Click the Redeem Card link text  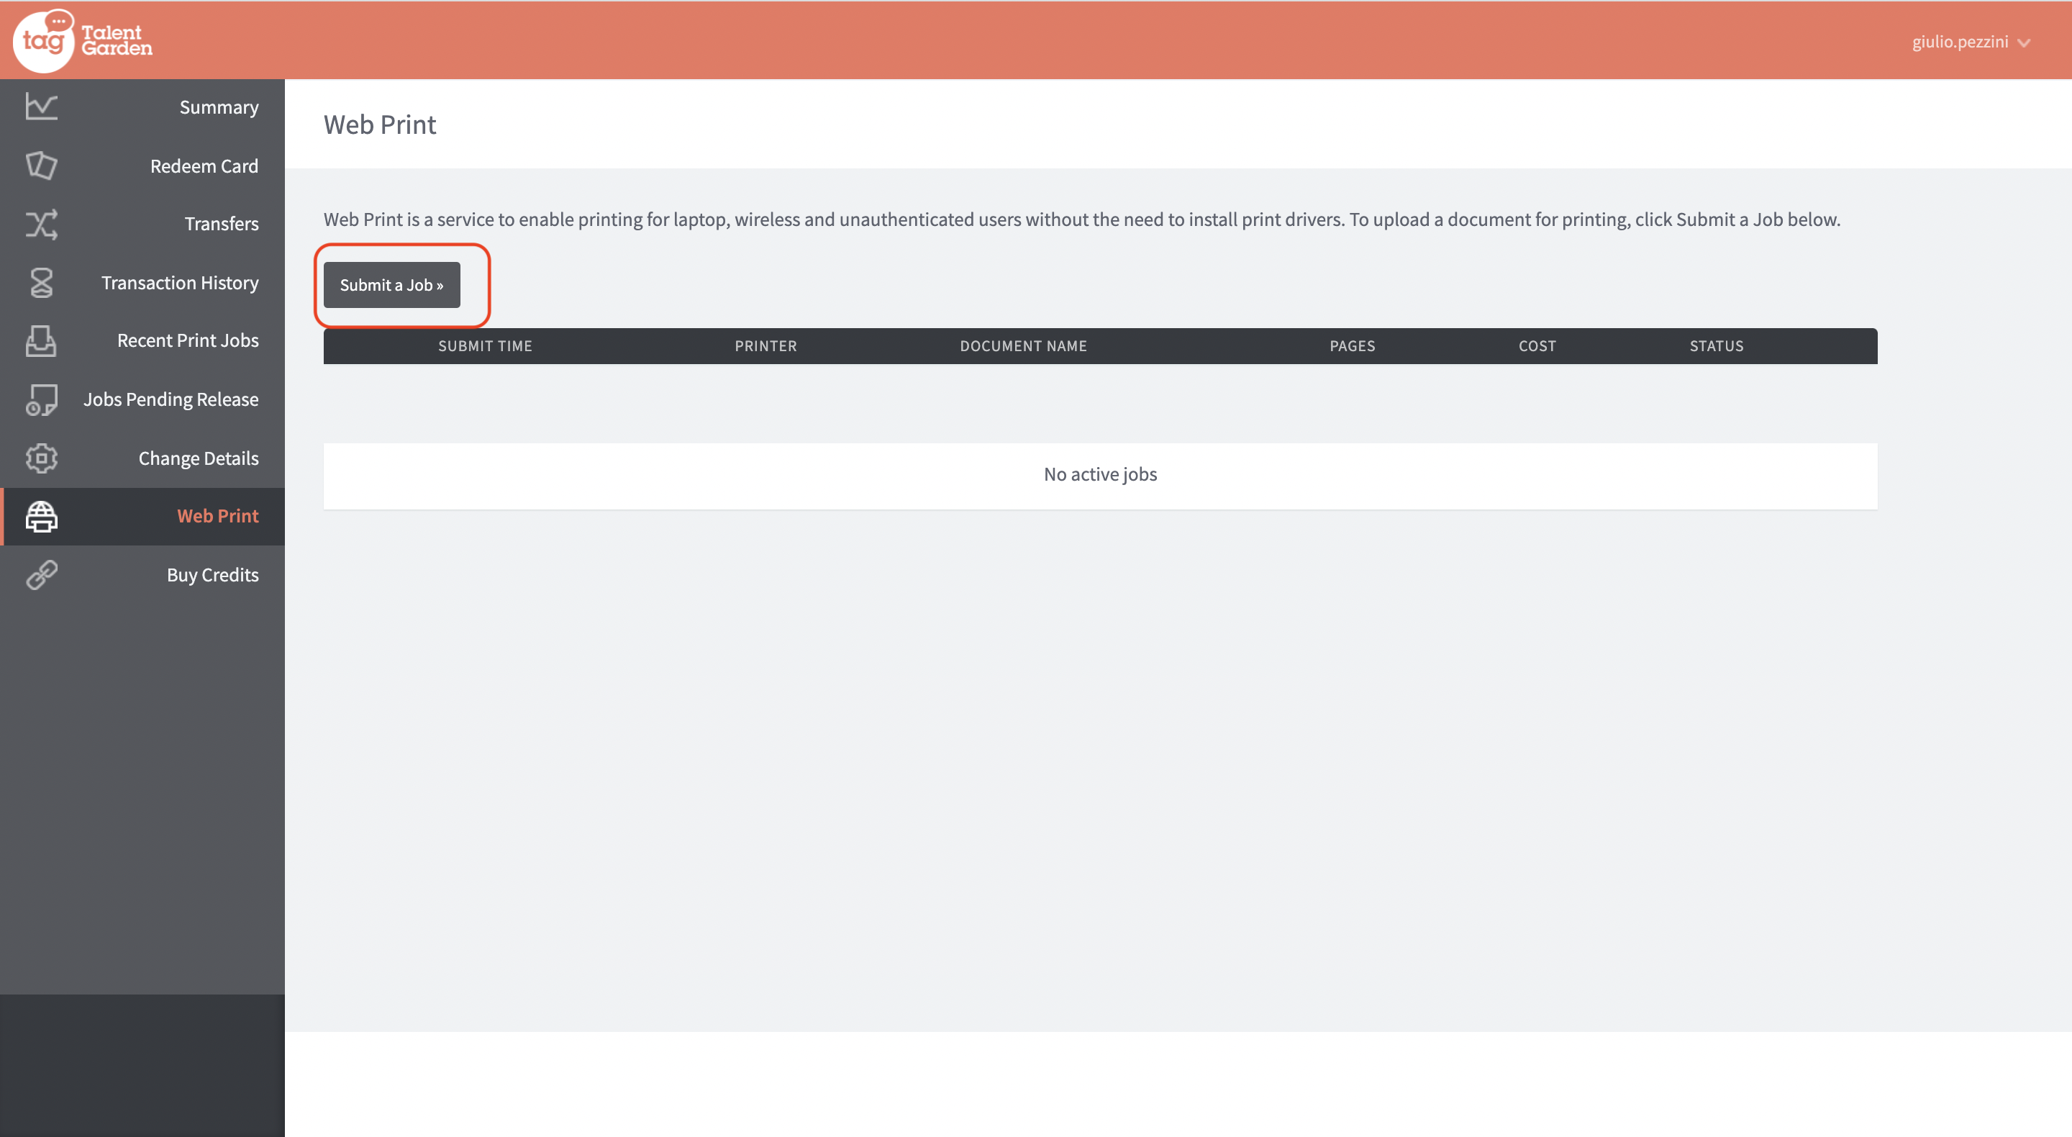204,166
